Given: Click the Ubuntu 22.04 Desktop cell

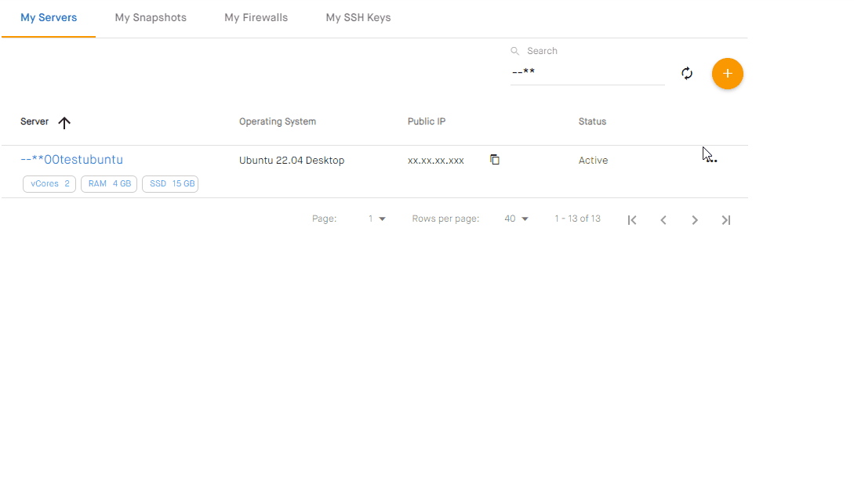Looking at the screenshot, I should tap(292, 161).
